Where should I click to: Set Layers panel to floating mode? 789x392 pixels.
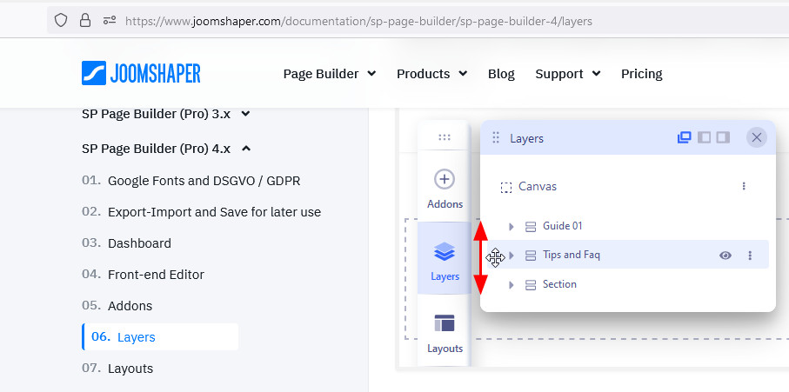(x=685, y=137)
